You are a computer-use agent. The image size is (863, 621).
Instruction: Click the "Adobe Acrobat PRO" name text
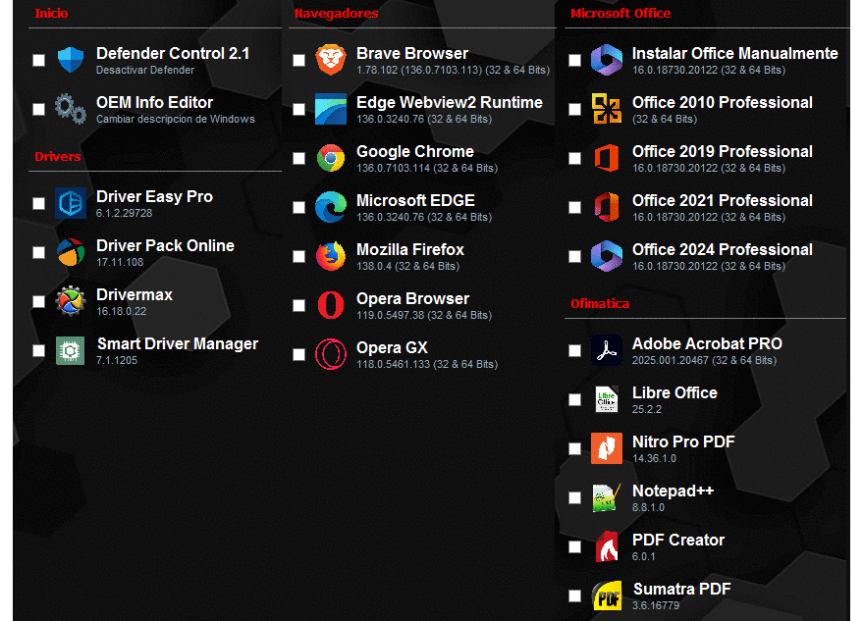(x=707, y=343)
